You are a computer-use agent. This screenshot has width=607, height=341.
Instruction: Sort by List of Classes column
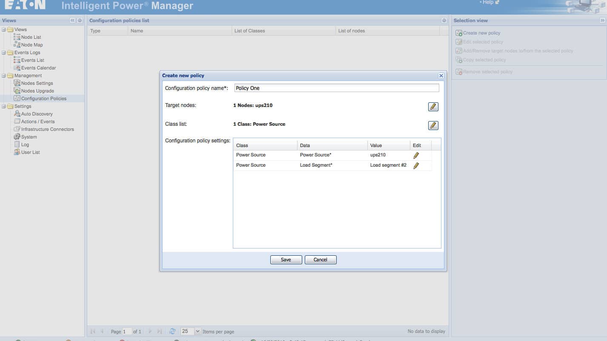point(283,31)
